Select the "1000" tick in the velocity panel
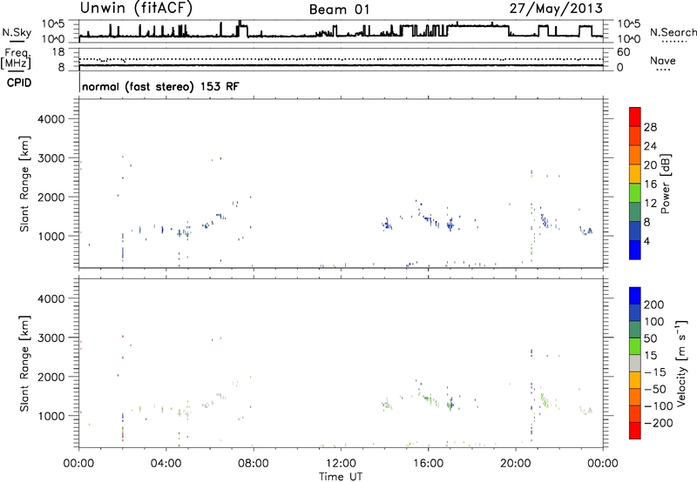The width and height of the screenshot is (697, 482). (51, 416)
